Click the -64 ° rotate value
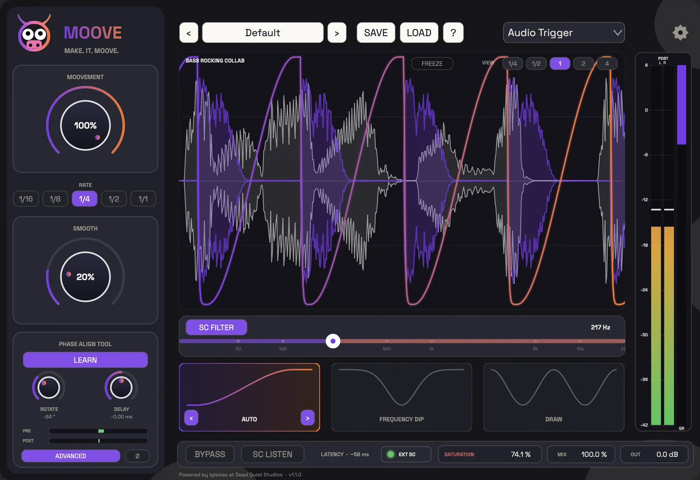 [x=49, y=417]
